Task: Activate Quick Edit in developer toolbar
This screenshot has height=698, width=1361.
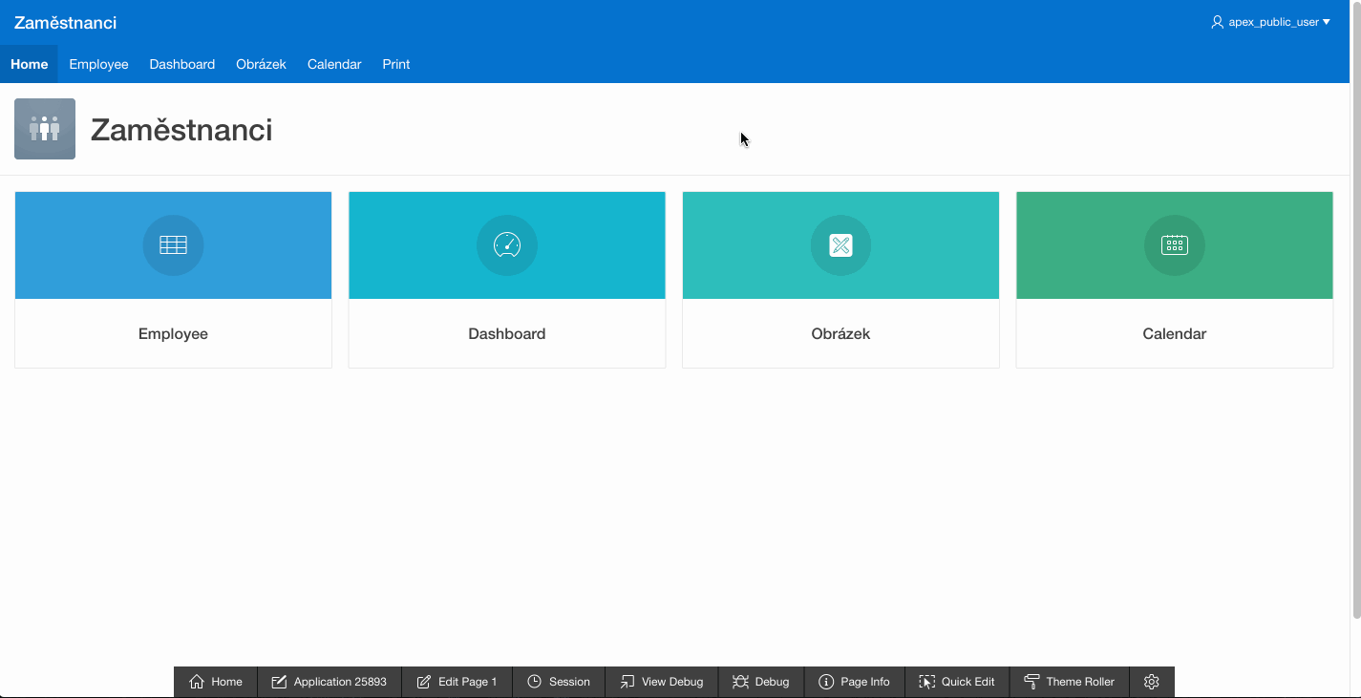Action: pyautogui.click(x=956, y=682)
